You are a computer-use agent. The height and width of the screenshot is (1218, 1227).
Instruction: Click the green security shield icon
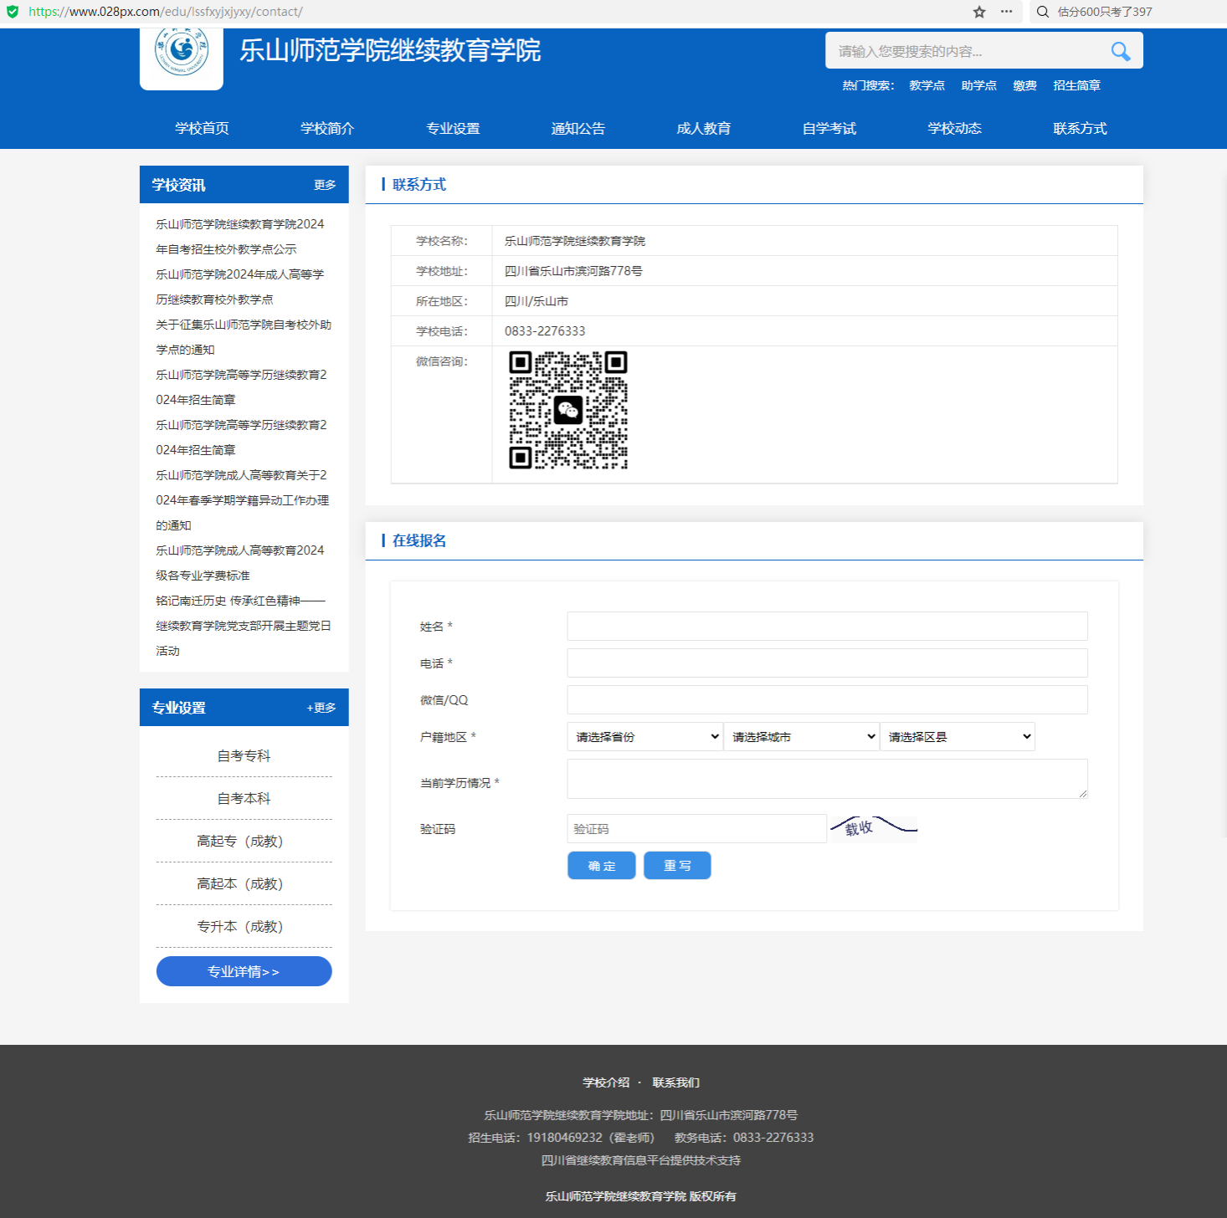(13, 12)
